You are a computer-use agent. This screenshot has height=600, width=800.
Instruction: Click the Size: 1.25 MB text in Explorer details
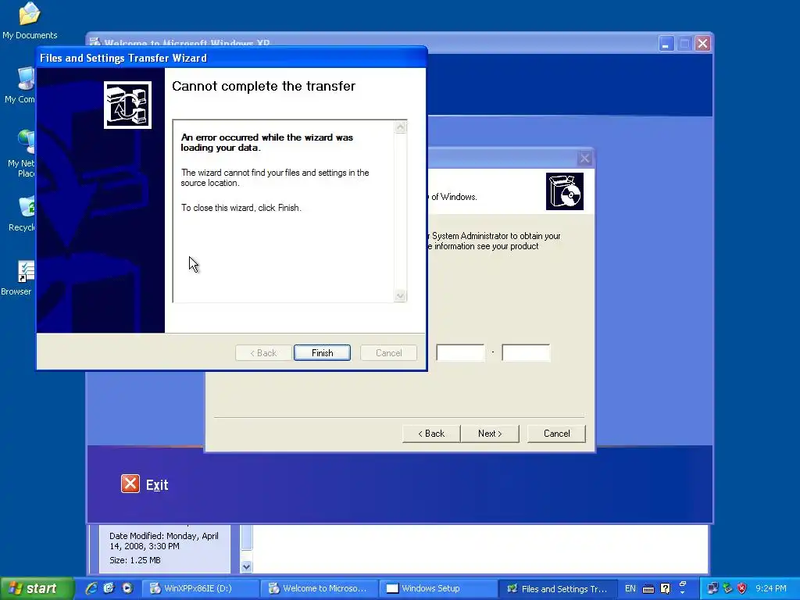[135, 560]
